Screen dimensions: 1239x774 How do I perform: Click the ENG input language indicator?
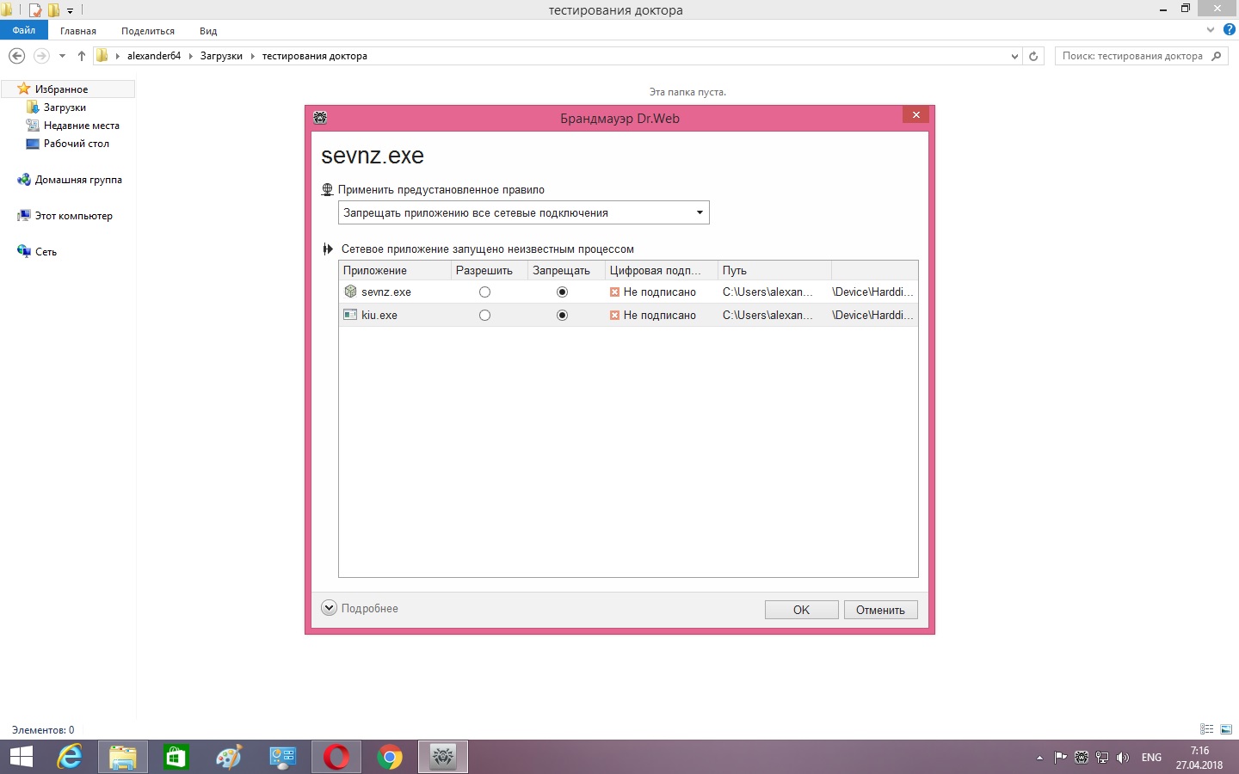click(1151, 758)
